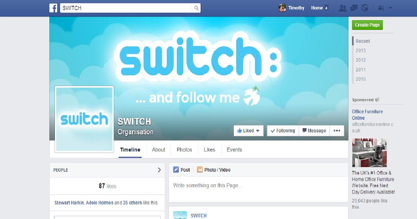The height and width of the screenshot is (219, 417).
Task: Open the Events tab
Action: pyautogui.click(x=234, y=150)
